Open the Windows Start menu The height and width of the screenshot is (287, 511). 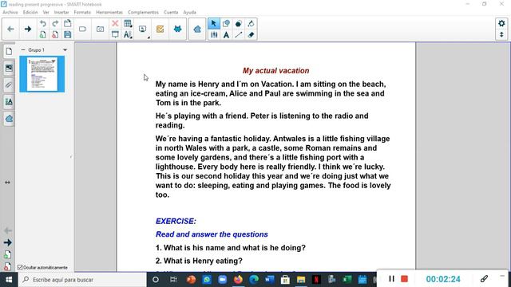[9, 280]
